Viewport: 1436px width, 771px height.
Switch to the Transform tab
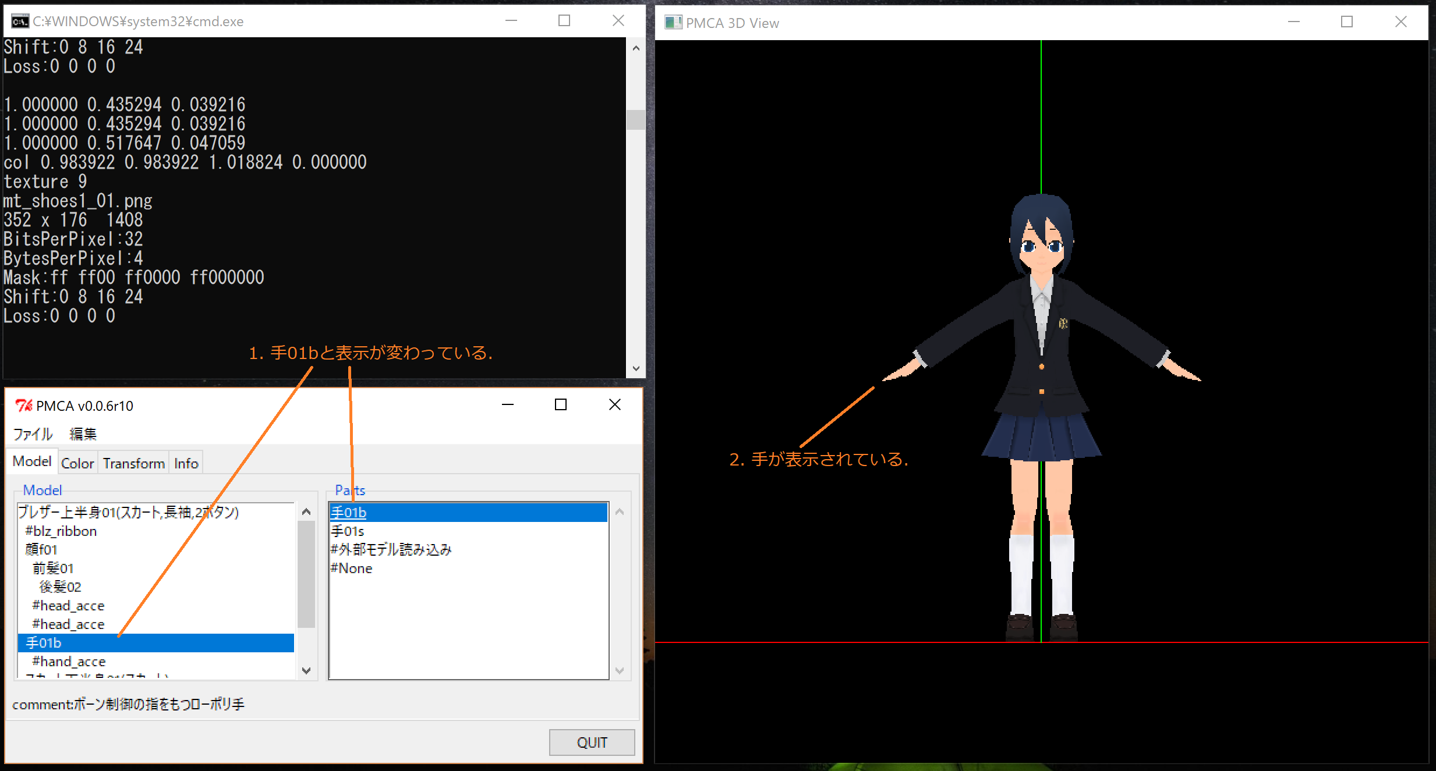pyautogui.click(x=134, y=463)
